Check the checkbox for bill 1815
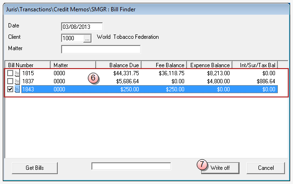Screen dimensions: 293x184 click(x=10, y=73)
